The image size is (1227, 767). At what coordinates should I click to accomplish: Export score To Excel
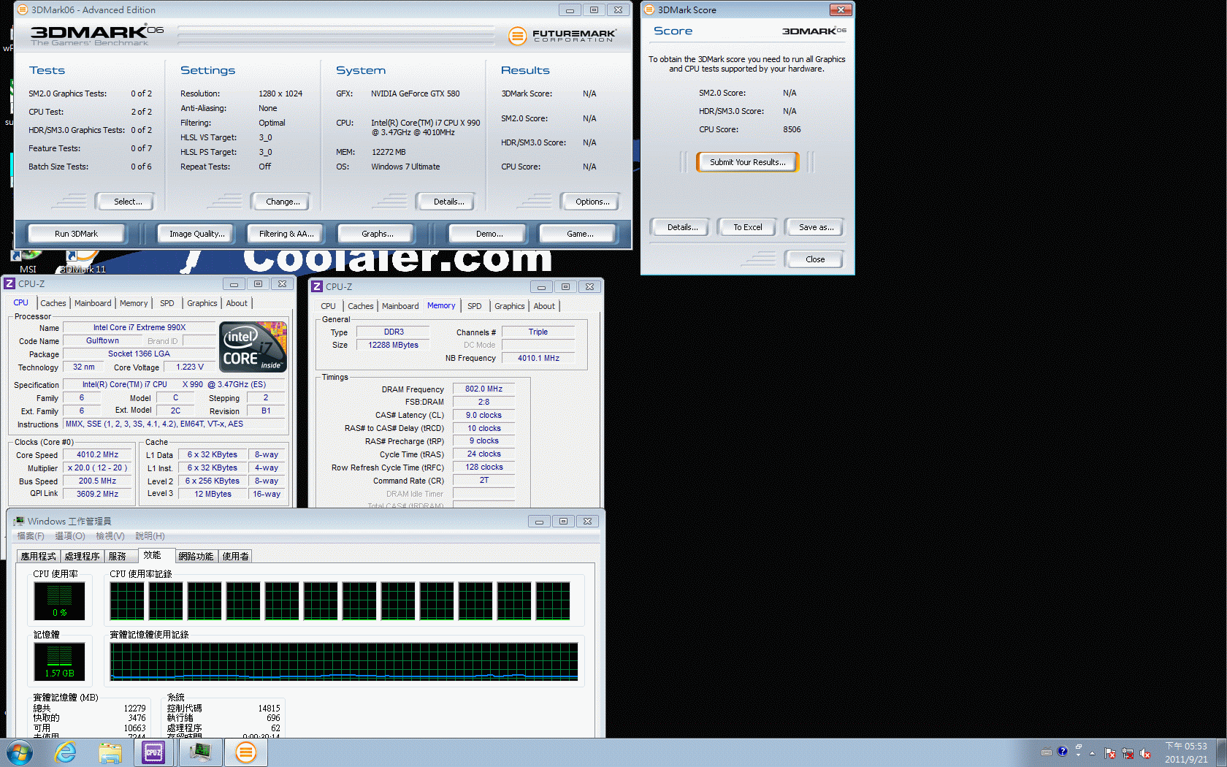coord(748,227)
